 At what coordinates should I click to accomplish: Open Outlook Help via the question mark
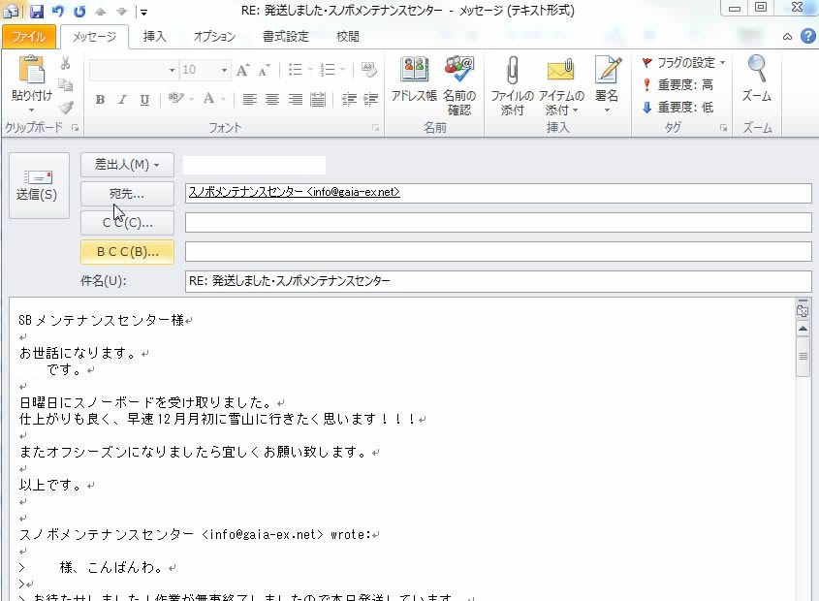click(807, 36)
